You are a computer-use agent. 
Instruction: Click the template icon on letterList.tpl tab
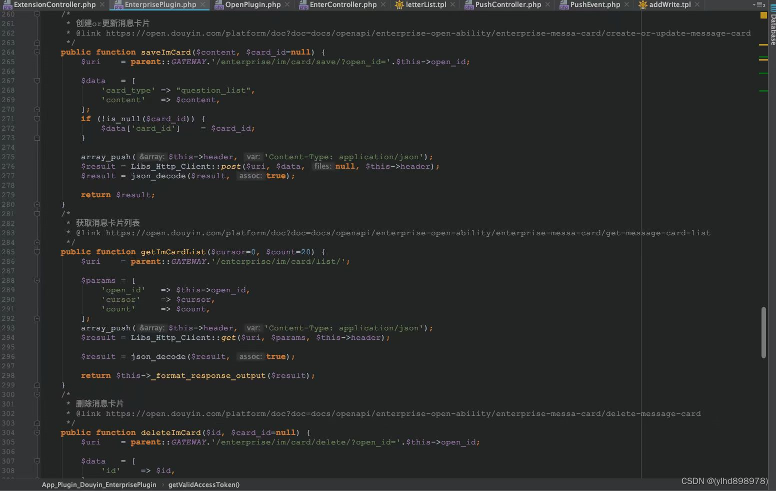(x=399, y=5)
